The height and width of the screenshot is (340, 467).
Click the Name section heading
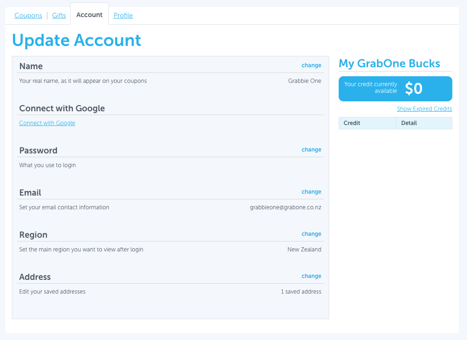pyautogui.click(x=31, y=66)
